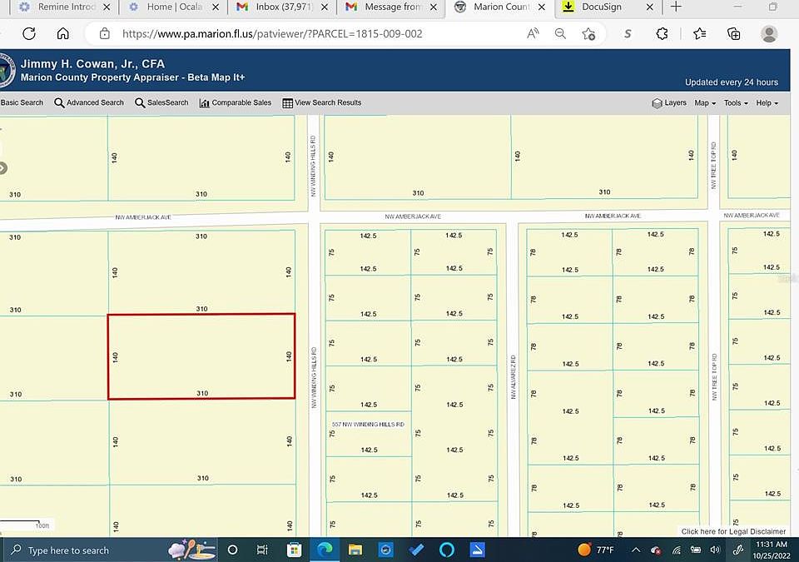The image size is (799, 562).
Task: Open browser extensions puzzle icon
Action: coord(663,34)
